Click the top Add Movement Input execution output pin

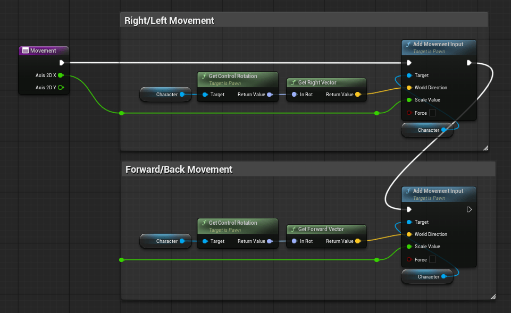click(468, 63)
